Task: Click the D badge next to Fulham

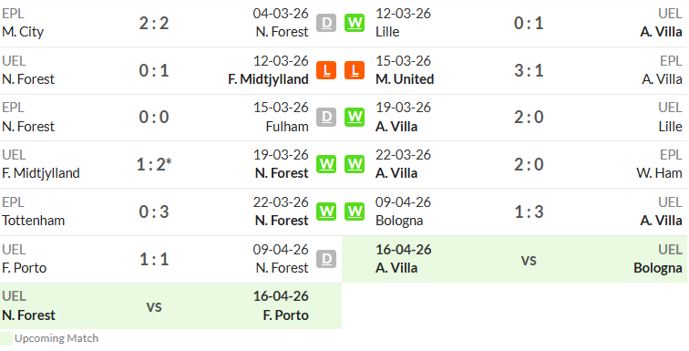Action: pyautogui.click(x=326, y=118)
